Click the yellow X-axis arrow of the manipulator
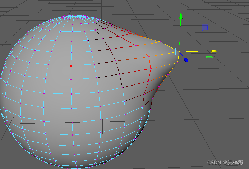 coord(215,51)
